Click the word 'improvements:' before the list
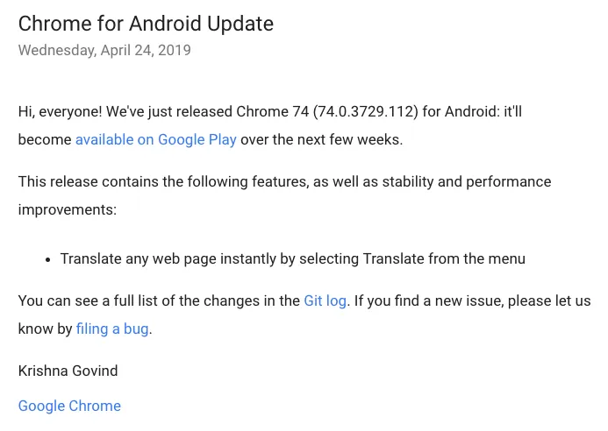This screenshot has height=431, width=608. tap(67, 210)
